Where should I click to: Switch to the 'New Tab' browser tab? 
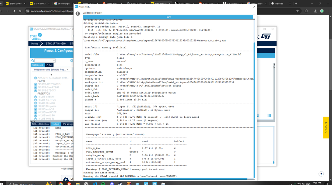click(279, 4)
